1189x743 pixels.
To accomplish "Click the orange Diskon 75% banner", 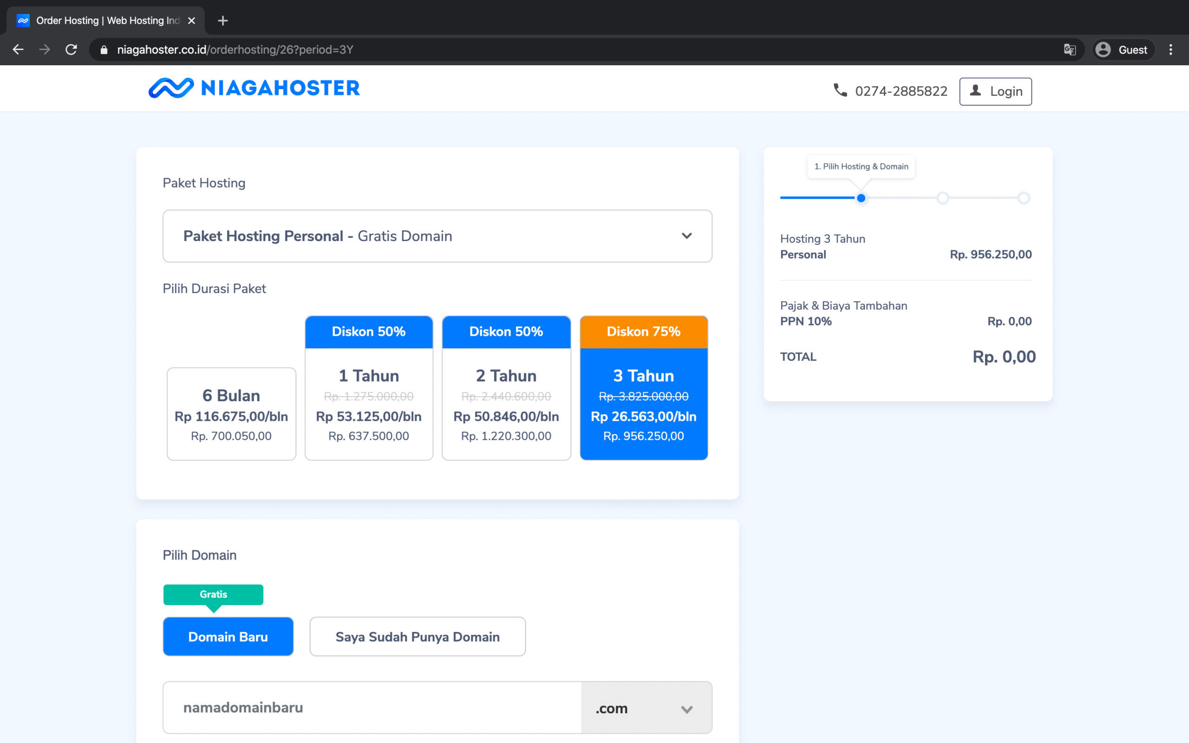I will [644, 332].
